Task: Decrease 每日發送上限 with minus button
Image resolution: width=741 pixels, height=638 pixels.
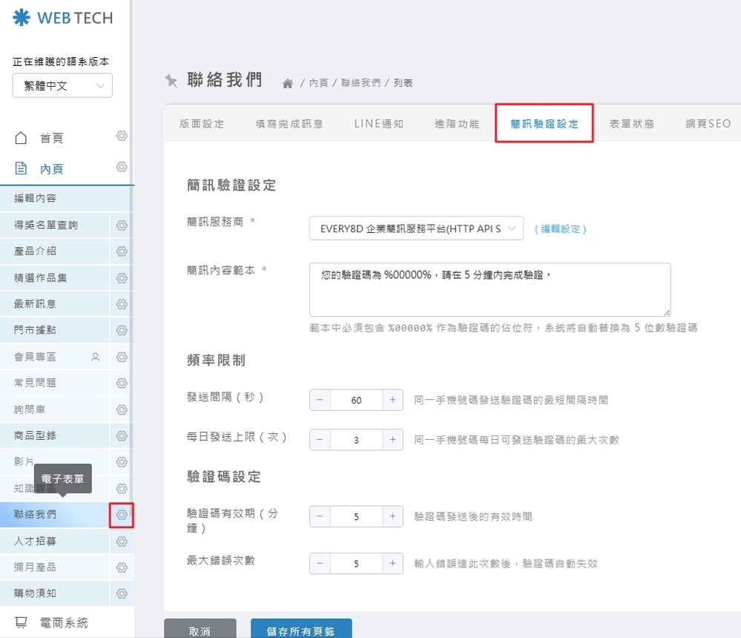Action: tap(320, 440)
